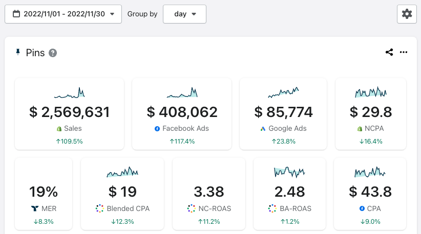Open the Blended CPA sparkline chart
This screenshot has width=421, height=234.
122,172
